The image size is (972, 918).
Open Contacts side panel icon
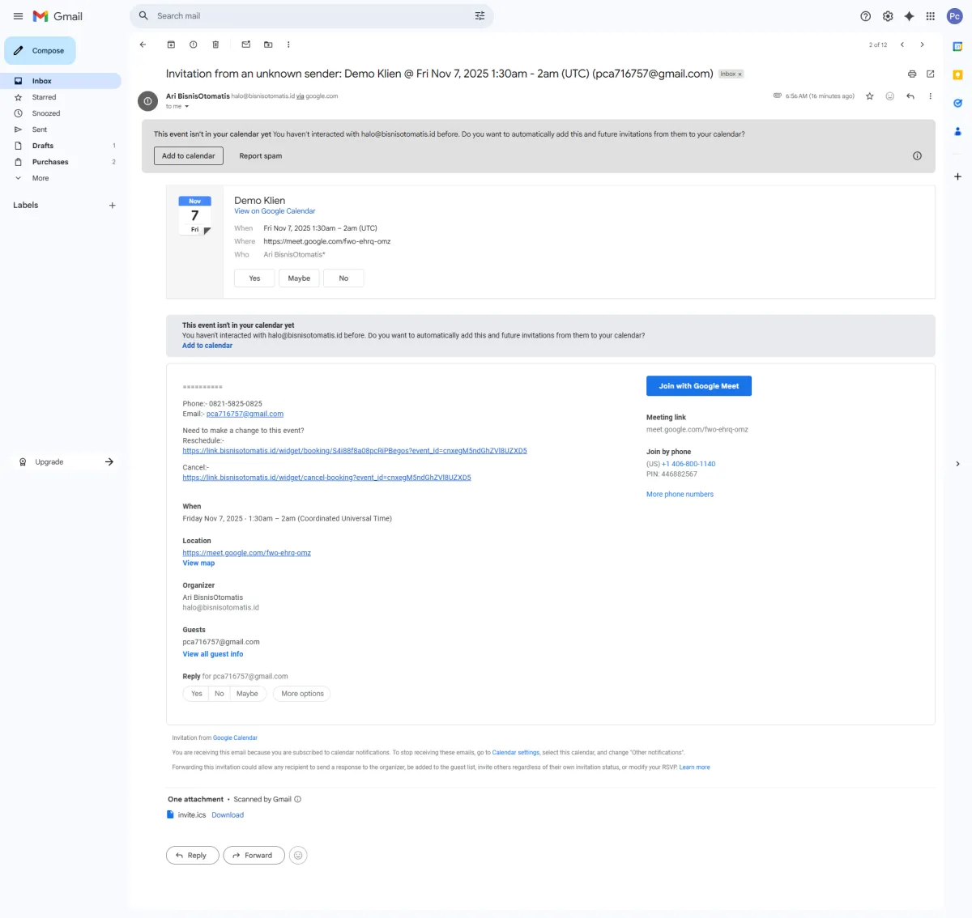point(957,131)
